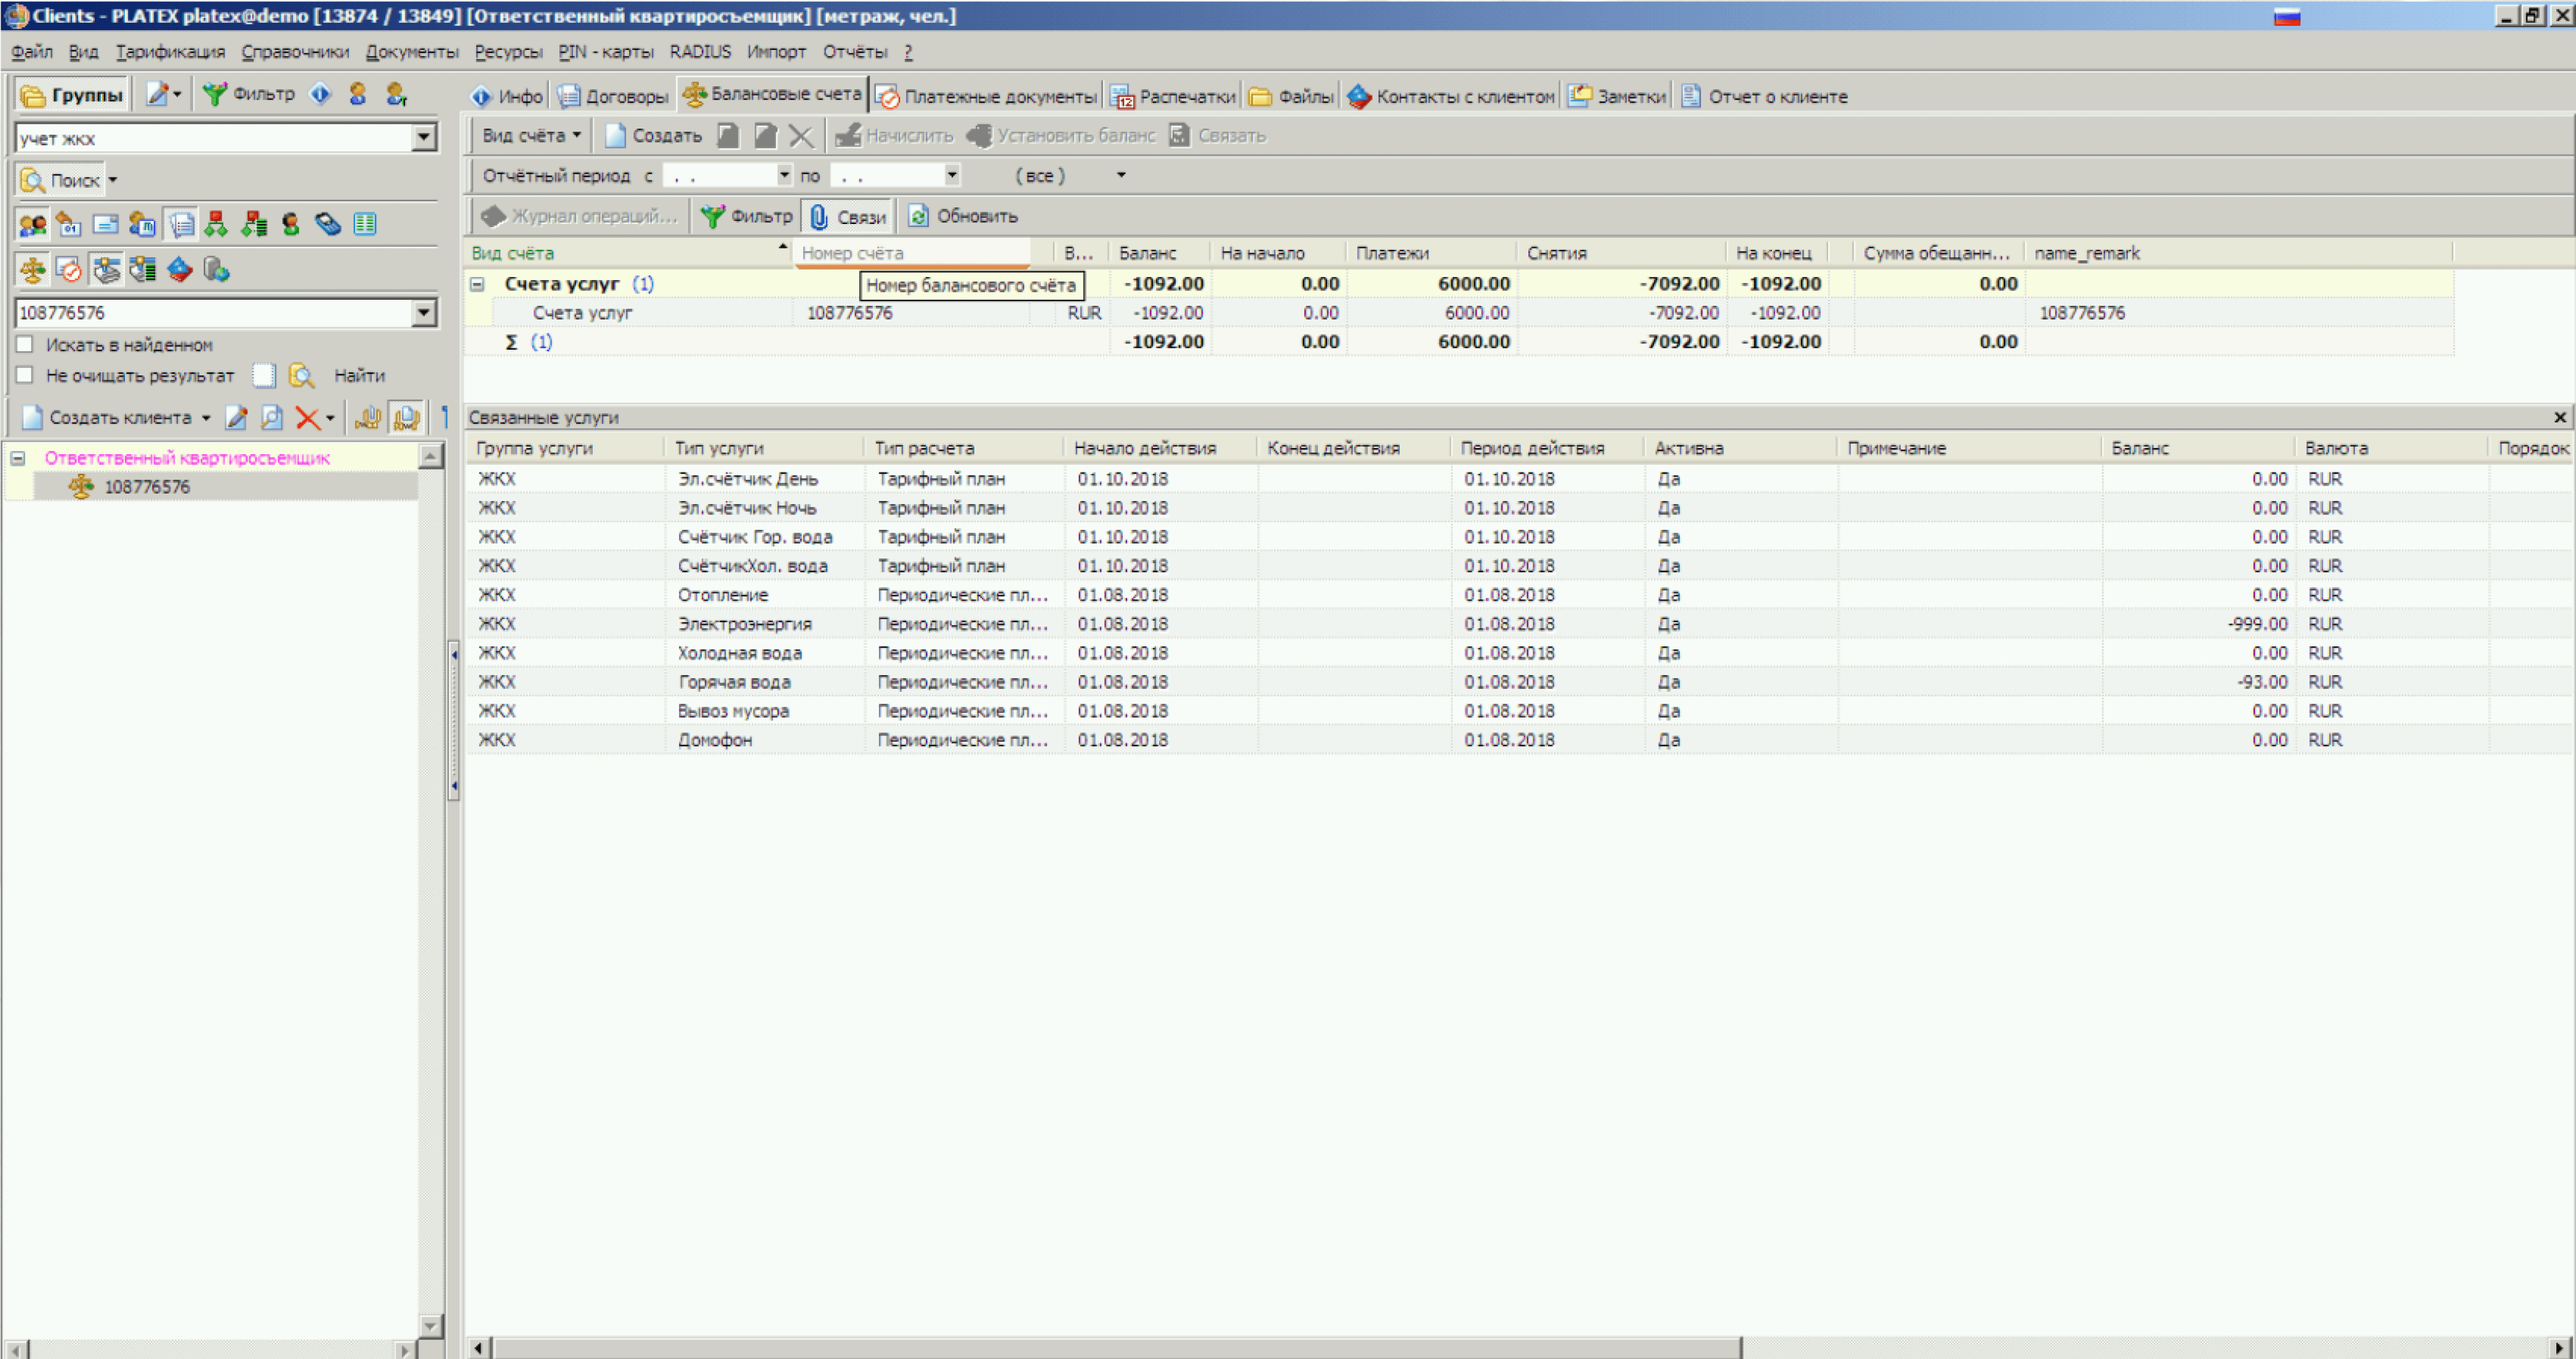
Task: Close the Связанные услуги panel
Action: (2560, 417)
